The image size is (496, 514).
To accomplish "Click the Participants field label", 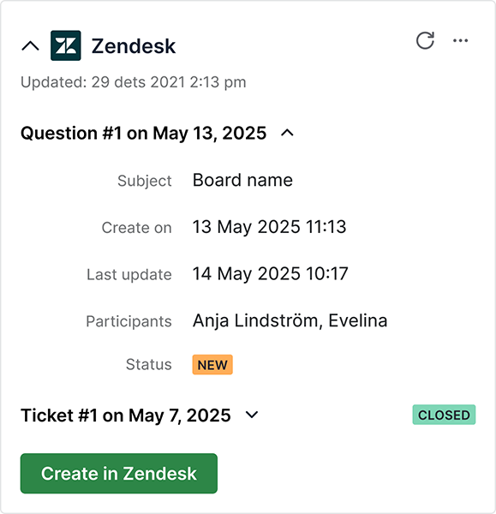I will (x=128, y=321).
